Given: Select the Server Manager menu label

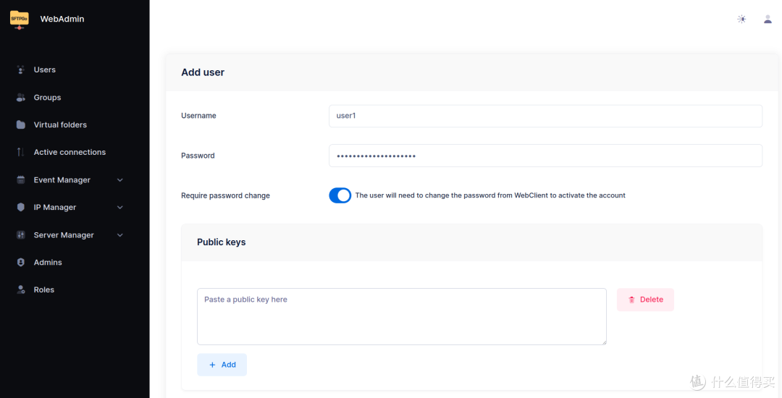Looking at the screenshot, I should click(x=64, y=235).
